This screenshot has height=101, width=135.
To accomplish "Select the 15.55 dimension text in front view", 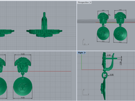I will pyautogui.click(x=23, y=54).
